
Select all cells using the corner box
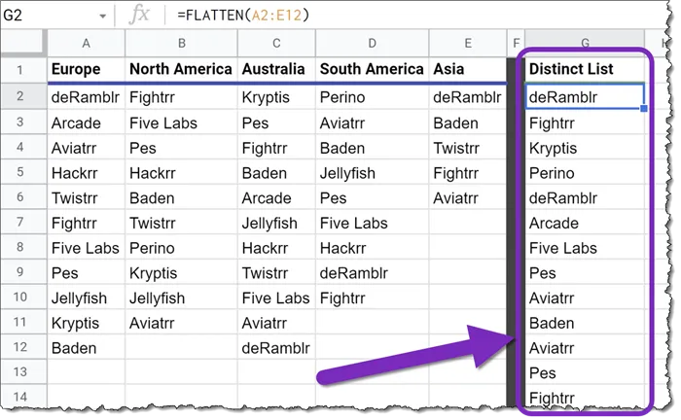(23, 44)
